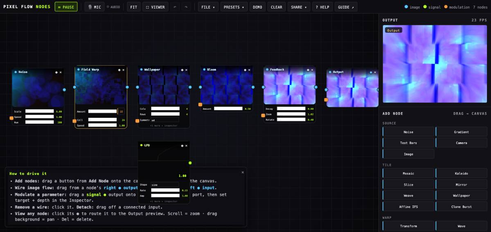The width and height of the screenshot is (491, 232).
Task: Click the Bloom node's blue input port
Action: tap(200, 87)
